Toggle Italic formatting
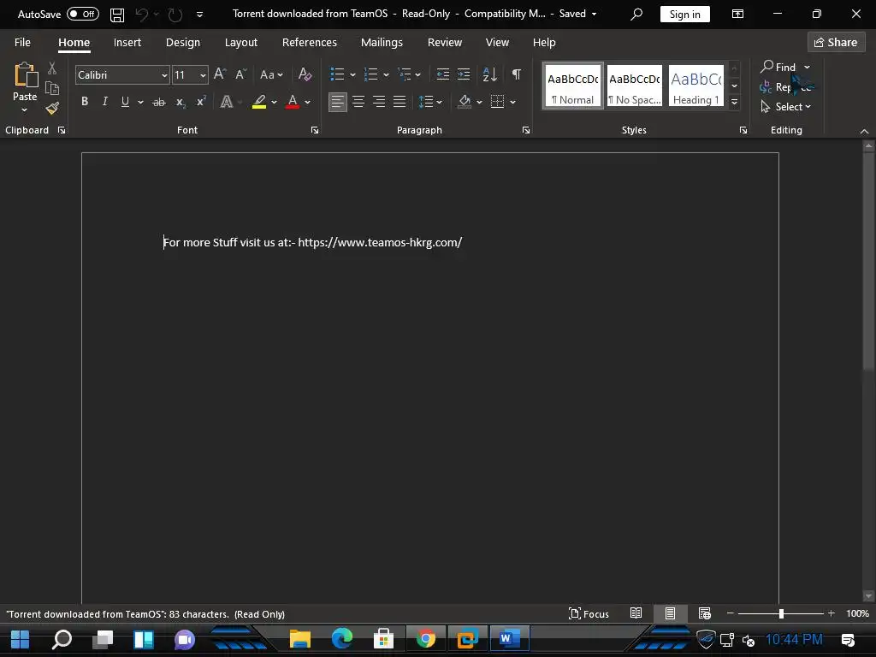 point(104,101)
